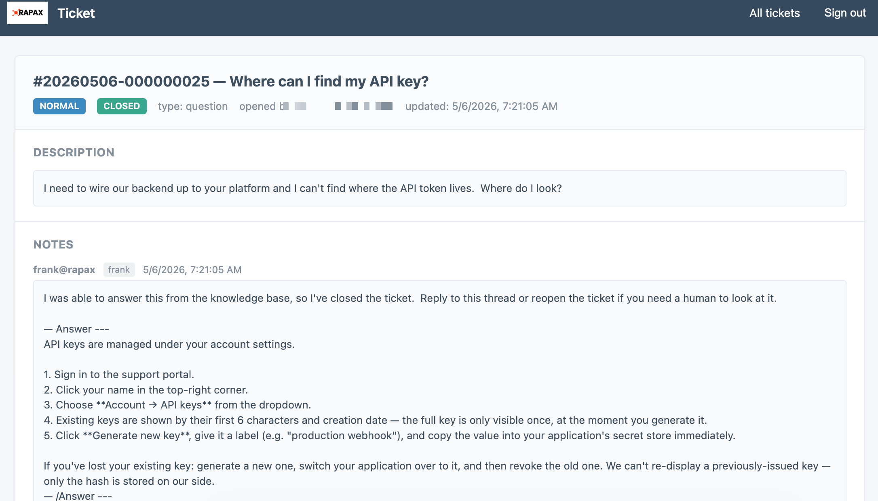
Task: Click the line 'I was able to answer this'
Action: tap(410, 298)
